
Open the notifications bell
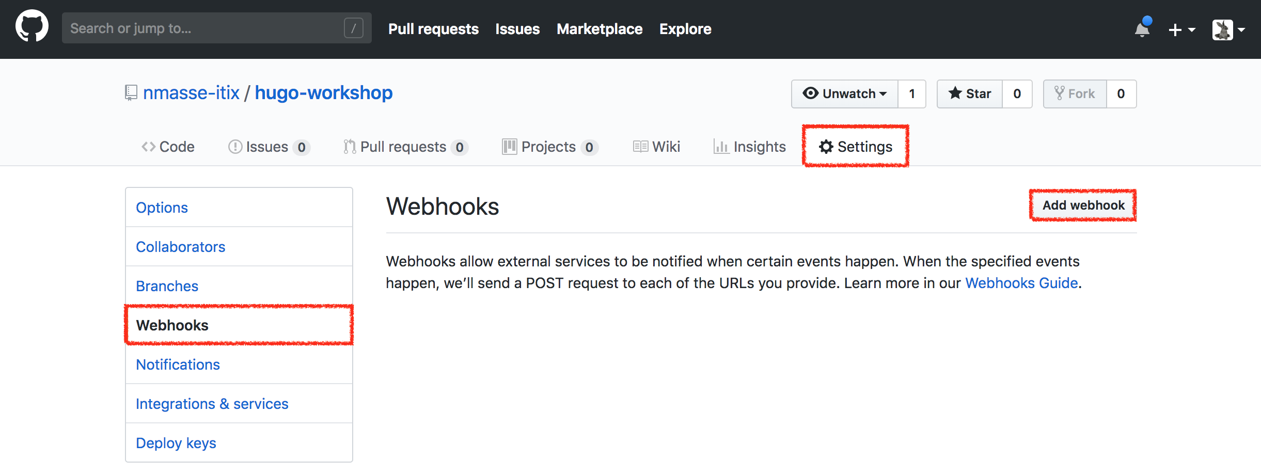1142,29
